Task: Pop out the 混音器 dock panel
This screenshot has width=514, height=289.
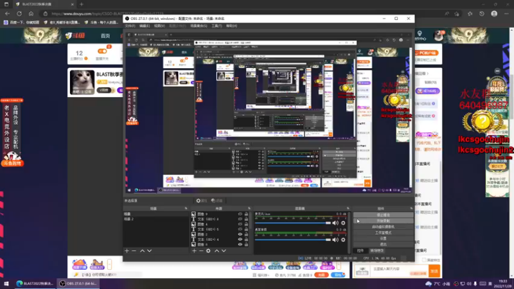Action: click(x=348, y=208)
